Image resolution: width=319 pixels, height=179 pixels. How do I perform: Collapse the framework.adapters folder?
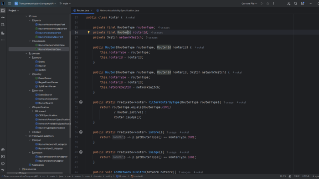[26, 136]
